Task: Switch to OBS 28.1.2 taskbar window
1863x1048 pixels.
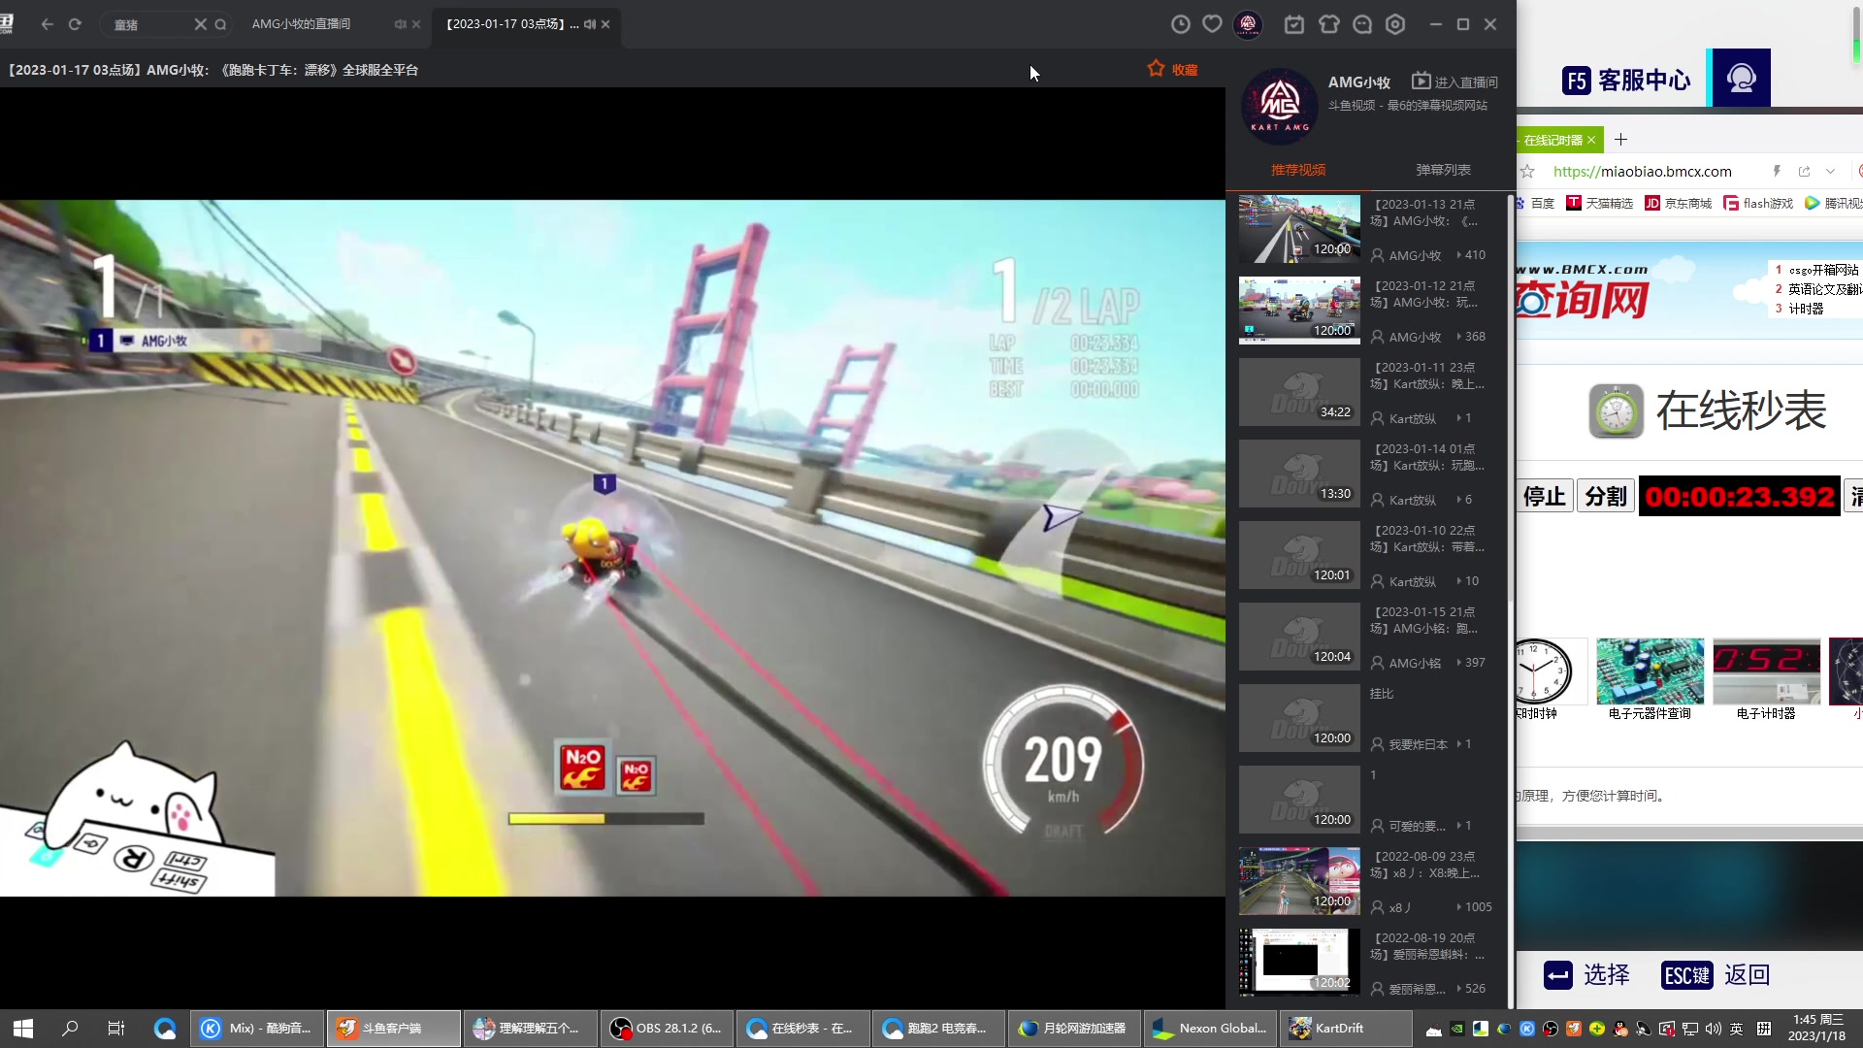Action: point(666,1028)
